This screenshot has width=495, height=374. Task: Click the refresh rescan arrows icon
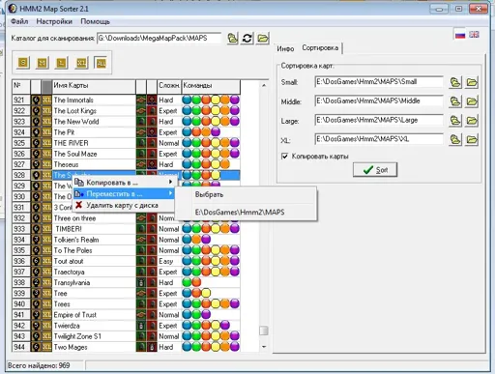247,39
